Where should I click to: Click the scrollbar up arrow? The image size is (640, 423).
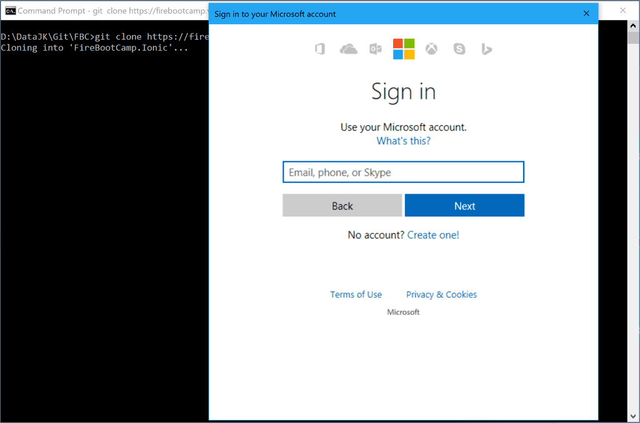(634, 27)
